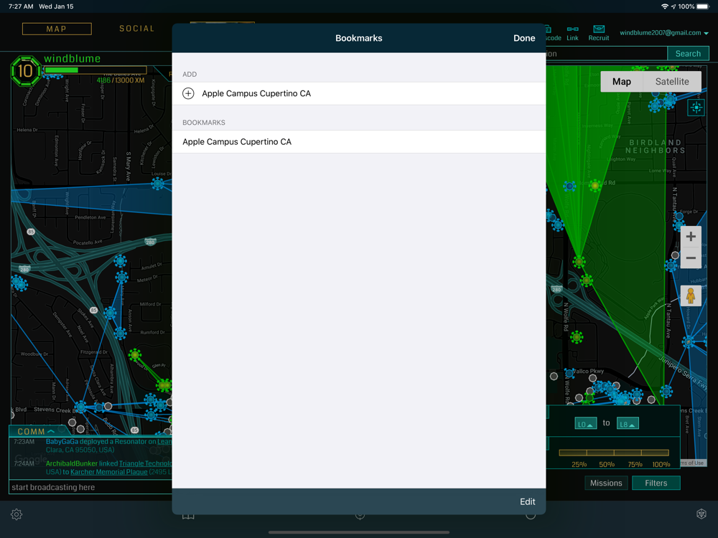
Task: Tap the level 10 agent badge
Action: (25, 71)
